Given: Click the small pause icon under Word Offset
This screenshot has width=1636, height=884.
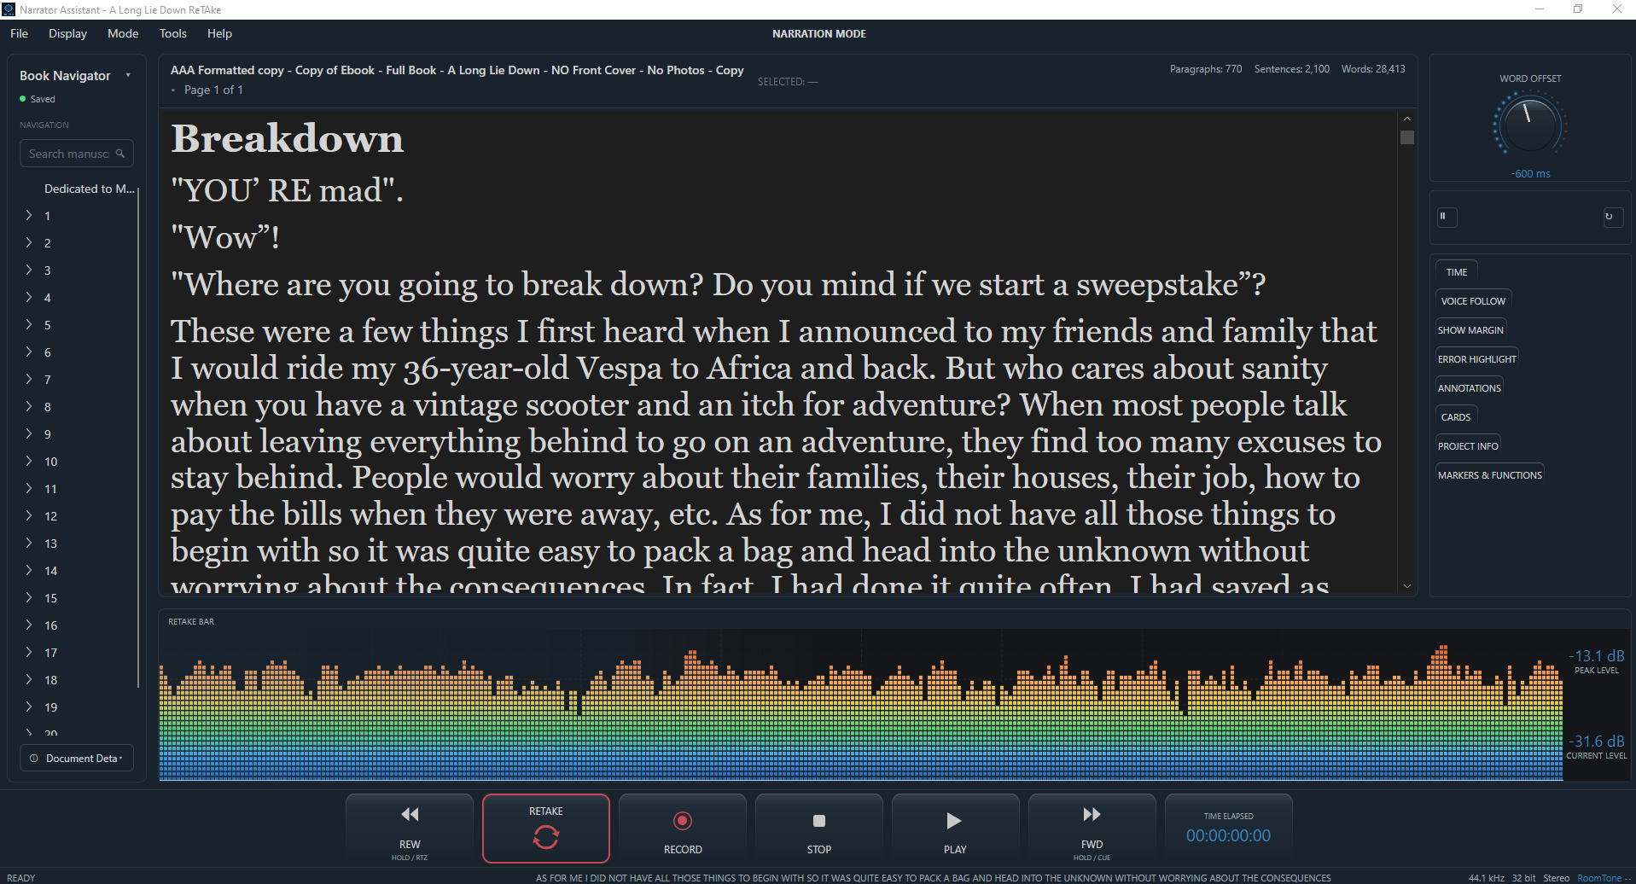Looking at the screenshot, I should click(x=1446, y=217).
